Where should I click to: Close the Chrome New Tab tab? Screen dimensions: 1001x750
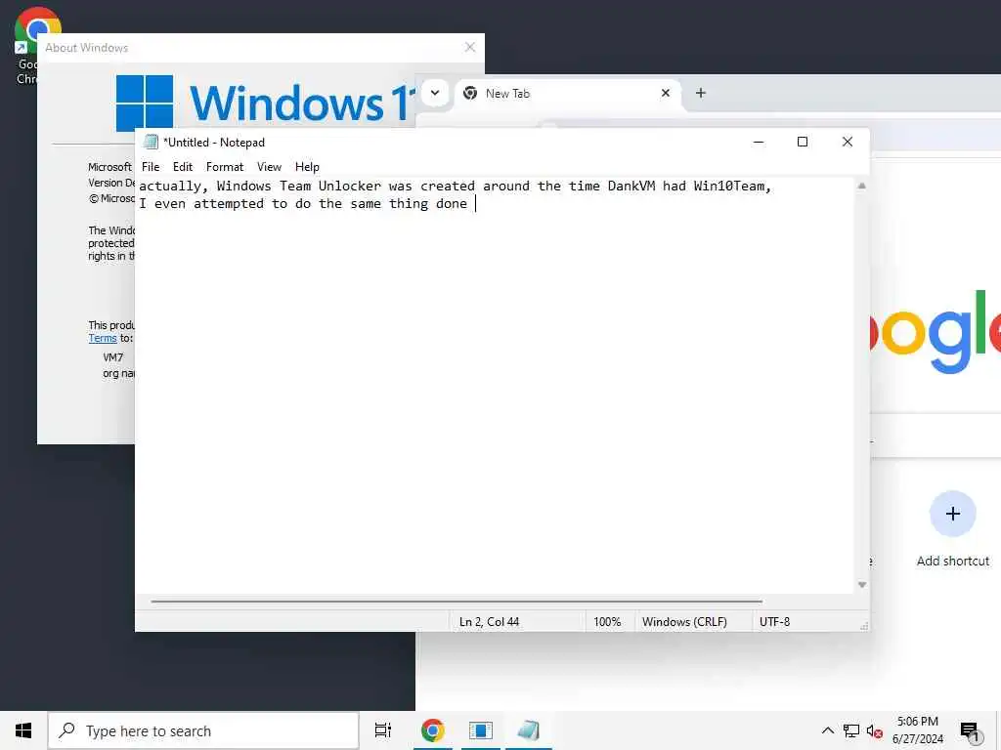665,93
